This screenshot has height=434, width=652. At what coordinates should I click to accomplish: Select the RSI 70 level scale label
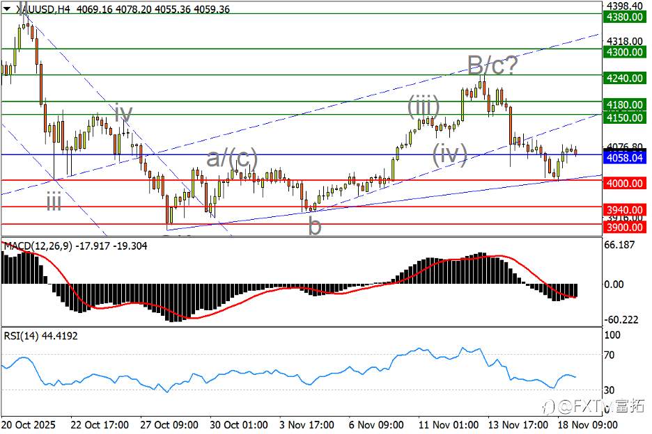610,355
